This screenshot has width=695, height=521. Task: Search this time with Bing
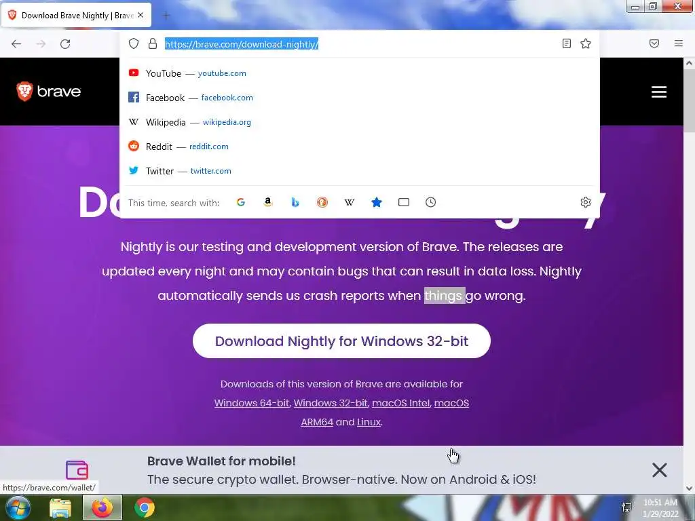click(x=295, y=202)
